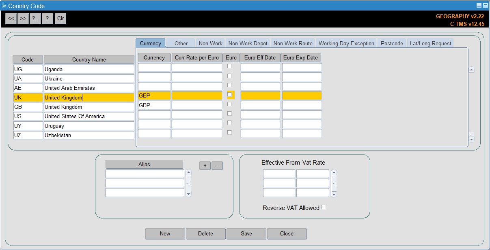Click the Country Name column header
This screenshot has height=250, width=490.
click(89, 59)
